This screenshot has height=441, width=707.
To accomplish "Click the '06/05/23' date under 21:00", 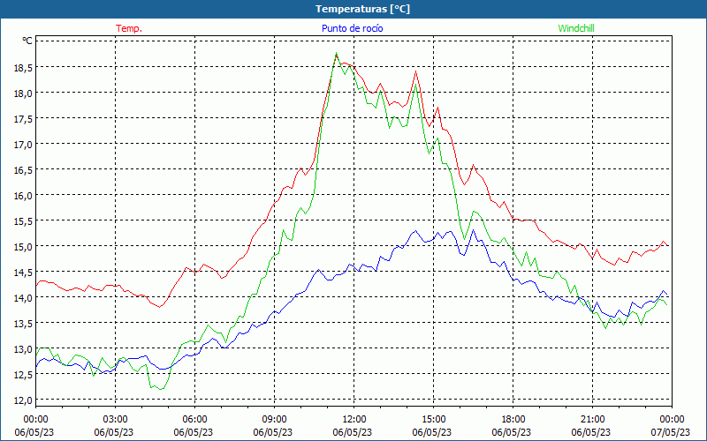I will click(591, 432).
